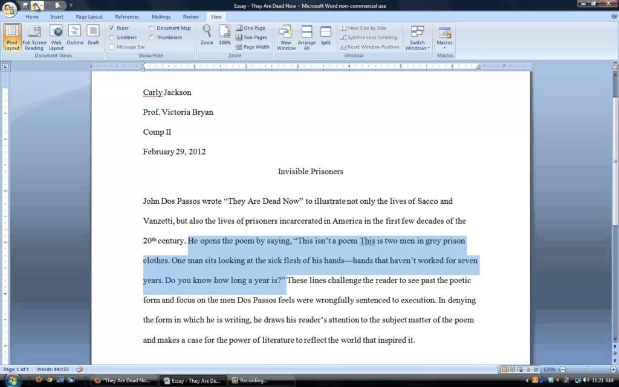
Task: Expand Quick Access Toolbar customize arrow
Action: (x=71, y=5)
